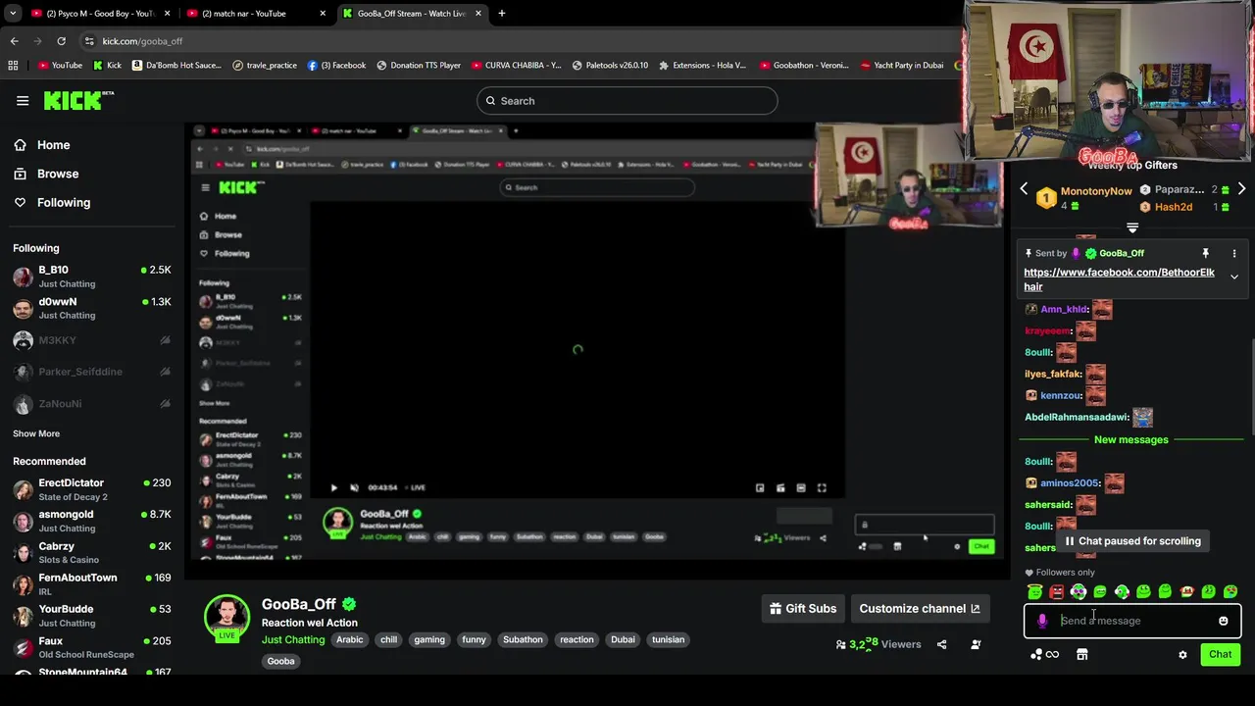Image resolution: width=1255 pixels, height=706 pixels.
Task: Toggle mute in the nested video player
Action: [354, 487]
